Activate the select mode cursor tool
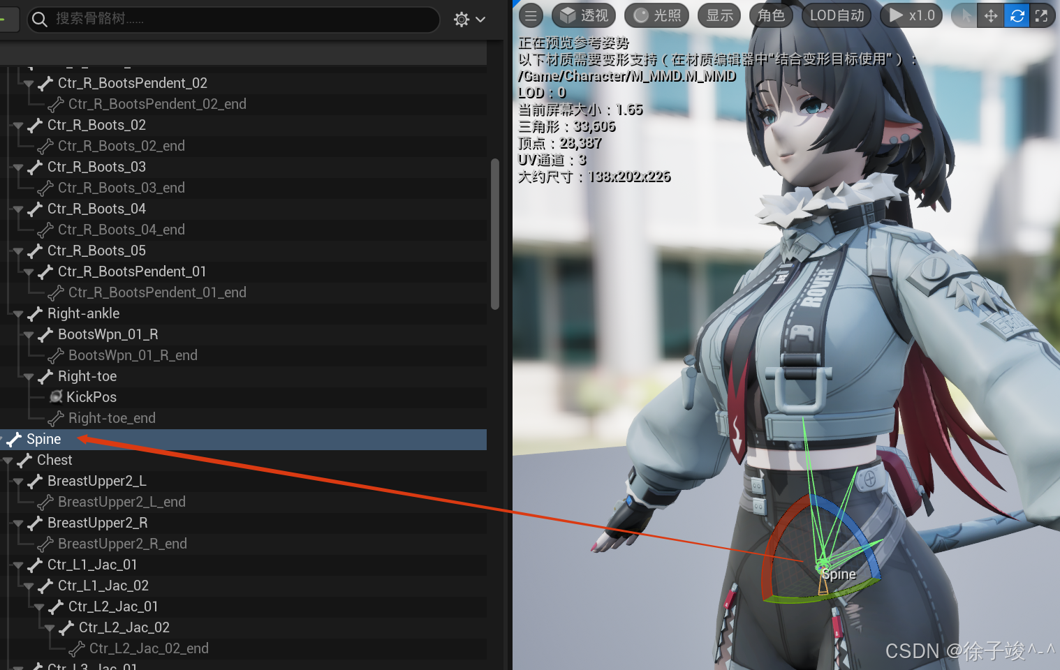 (x=966, y=15)
